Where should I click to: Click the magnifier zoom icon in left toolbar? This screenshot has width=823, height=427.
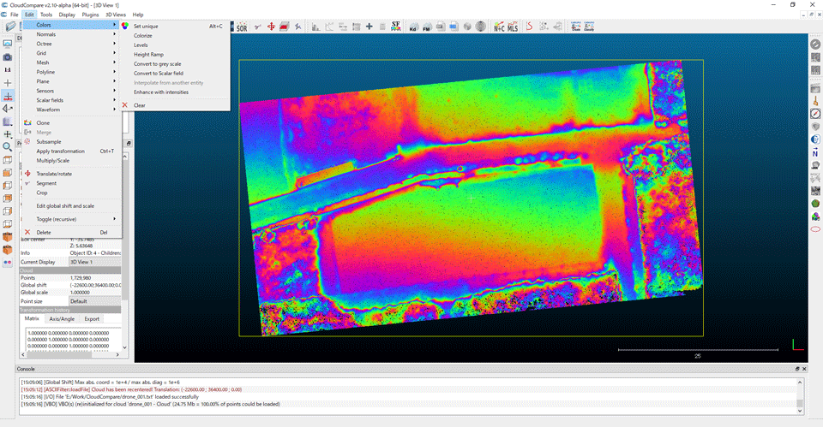pyautogui.click(x=8, y=147)
